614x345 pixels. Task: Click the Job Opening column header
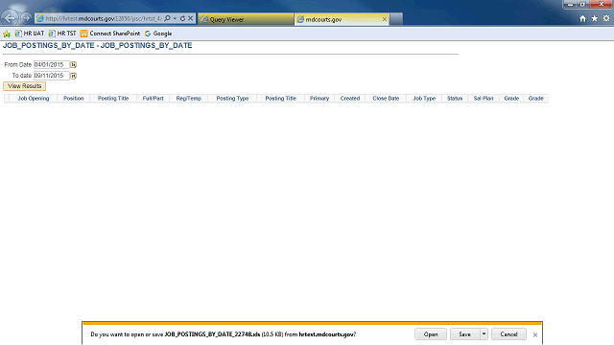point(34,99)
